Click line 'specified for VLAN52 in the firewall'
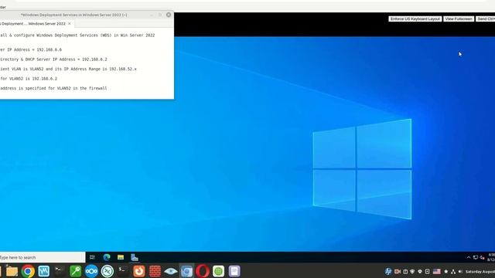Viewport: 495px width, 278px height. click(53, 88)
